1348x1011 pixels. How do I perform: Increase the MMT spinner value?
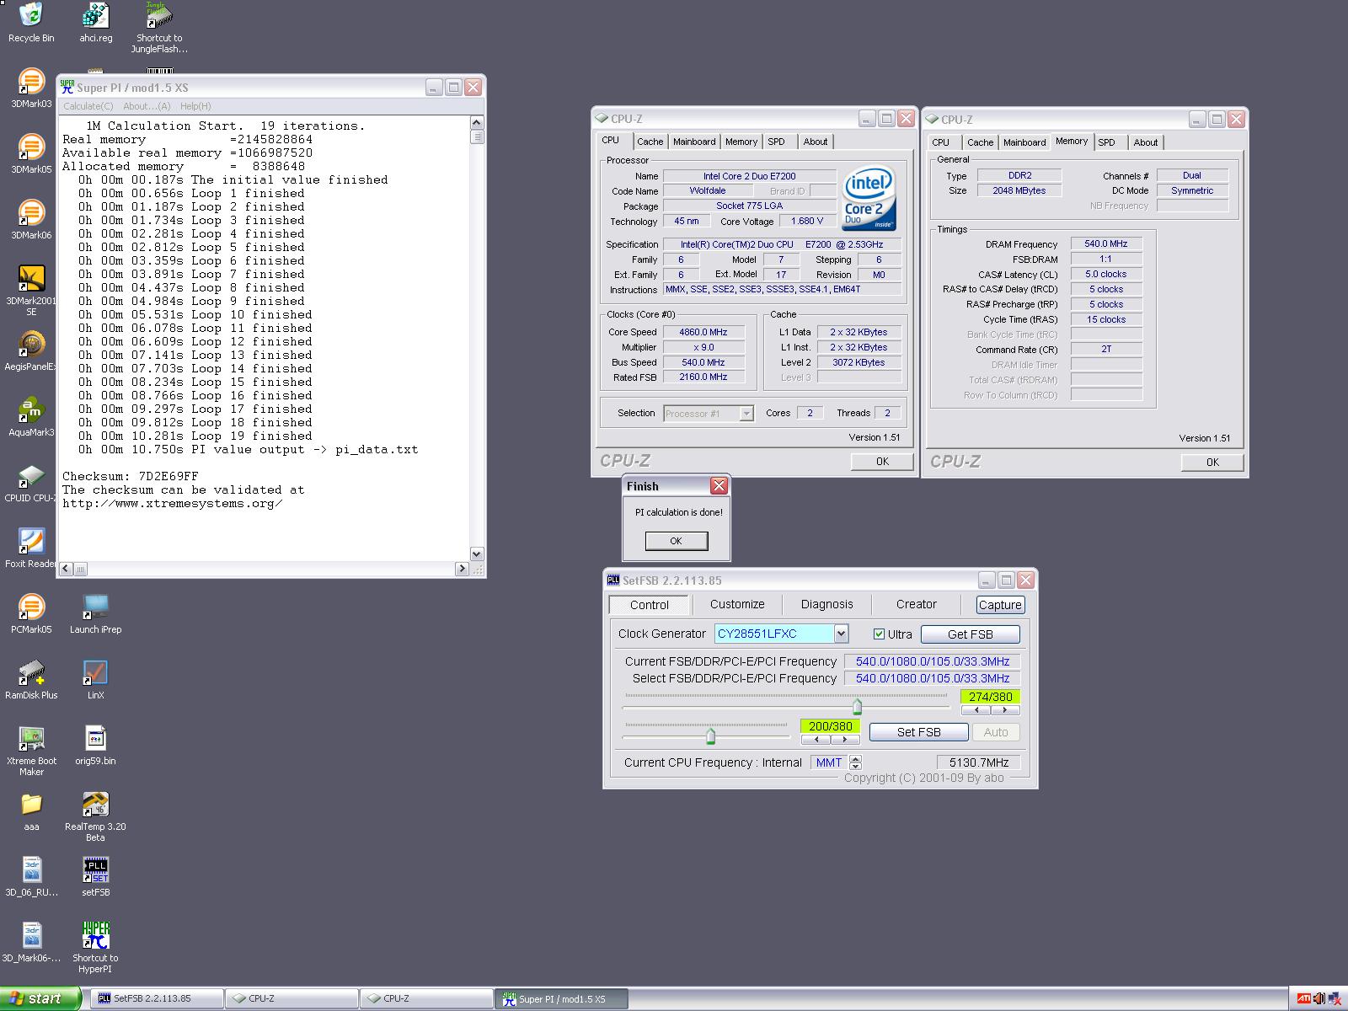856,758
